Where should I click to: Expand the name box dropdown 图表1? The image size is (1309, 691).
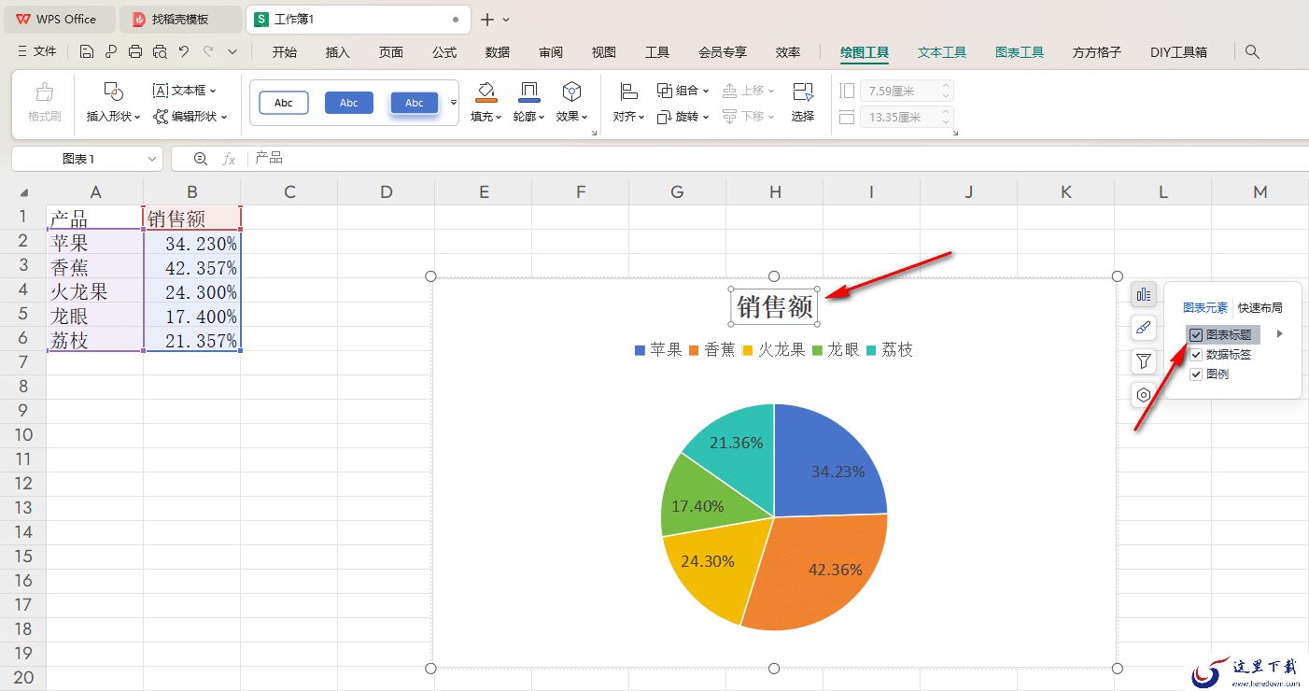[152, 159]
